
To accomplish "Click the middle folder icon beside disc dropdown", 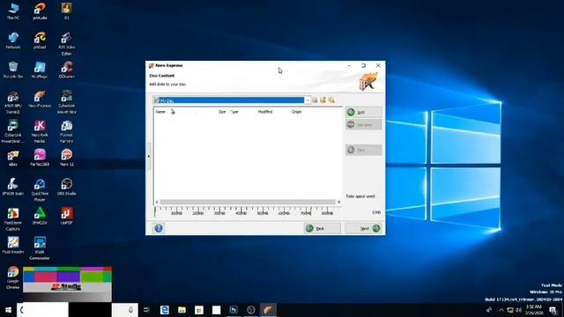I will click(x=323, y=100).
